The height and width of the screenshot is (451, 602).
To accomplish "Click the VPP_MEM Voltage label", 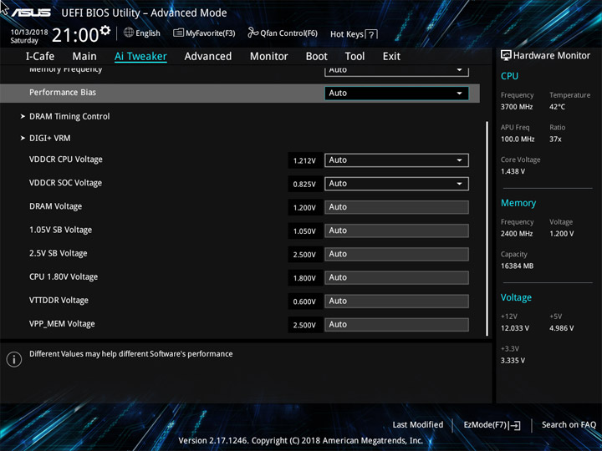I will [x=62, y=324].
